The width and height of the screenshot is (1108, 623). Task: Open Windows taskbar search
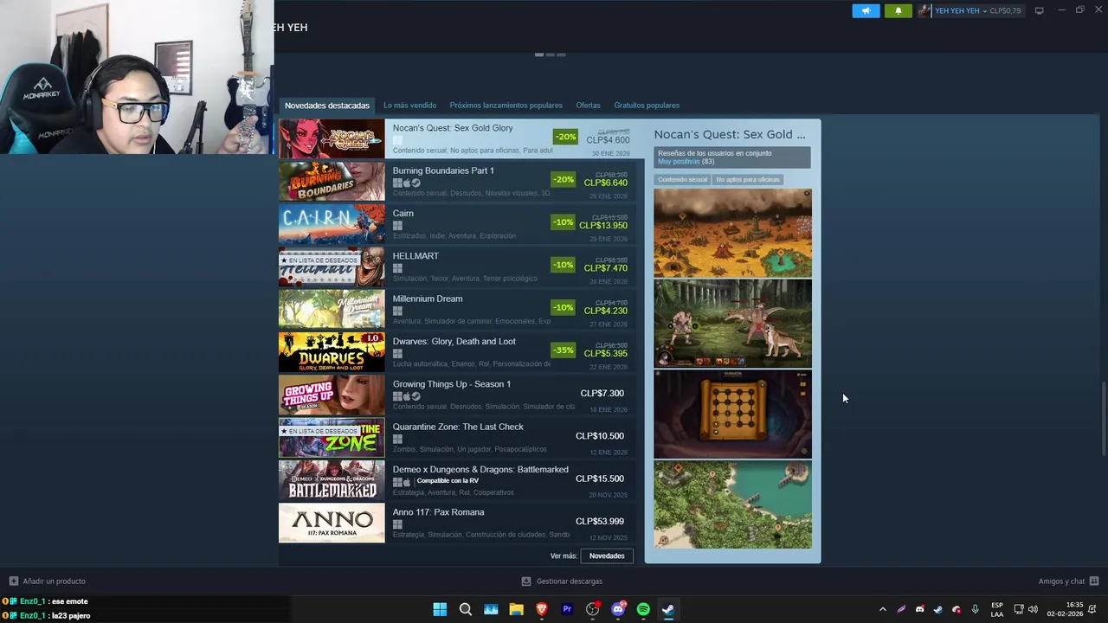tap(466, 609)
